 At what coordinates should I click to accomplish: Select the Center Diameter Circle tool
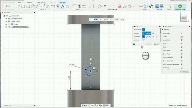(x=33, y=6)
